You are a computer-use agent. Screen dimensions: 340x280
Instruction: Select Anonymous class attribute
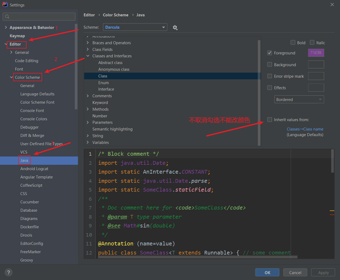coord(114,69)
